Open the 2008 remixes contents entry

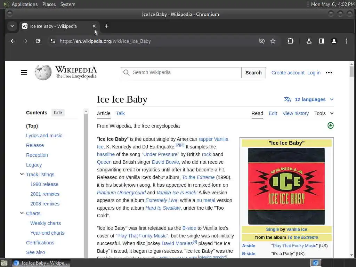[45, 204]
